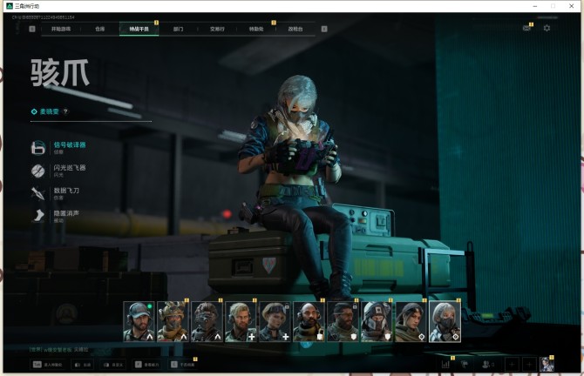Viewport: 584px width, 376px height.
Task: Open the 特勤处 tab
Action: 256,29
